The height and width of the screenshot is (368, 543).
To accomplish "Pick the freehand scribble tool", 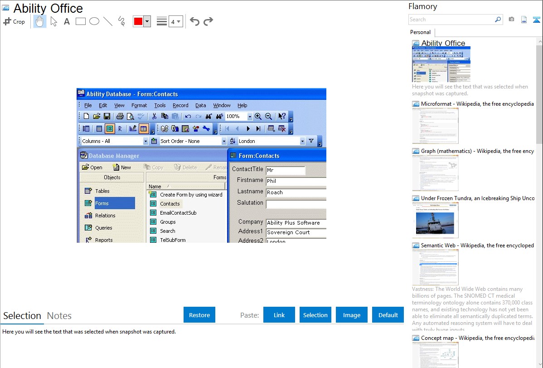I will pos(121,21).
